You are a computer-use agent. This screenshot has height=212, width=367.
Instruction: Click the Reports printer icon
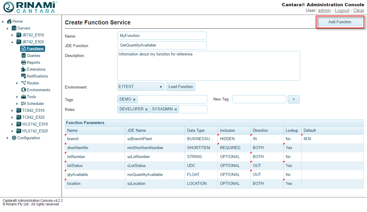click(x=24, y=62)
